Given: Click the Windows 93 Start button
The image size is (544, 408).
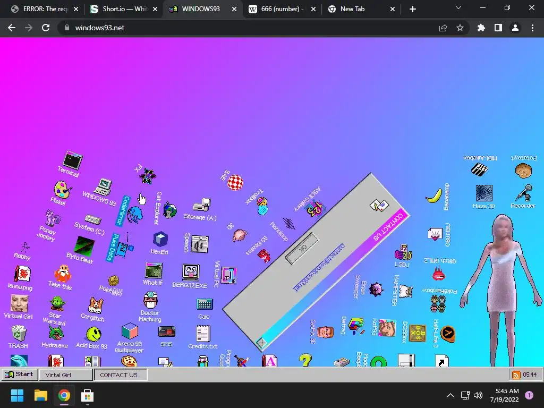Looking at the screenshot, I should 20,375.
